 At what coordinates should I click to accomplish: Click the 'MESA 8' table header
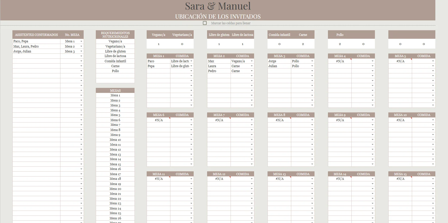279,115
